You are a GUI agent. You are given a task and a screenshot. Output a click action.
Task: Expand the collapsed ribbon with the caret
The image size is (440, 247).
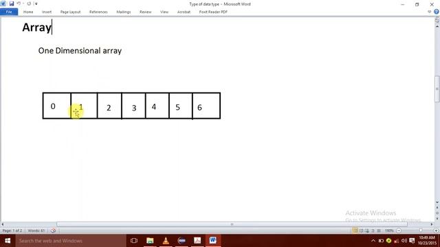pyautogui.click(x=429, y=12)
